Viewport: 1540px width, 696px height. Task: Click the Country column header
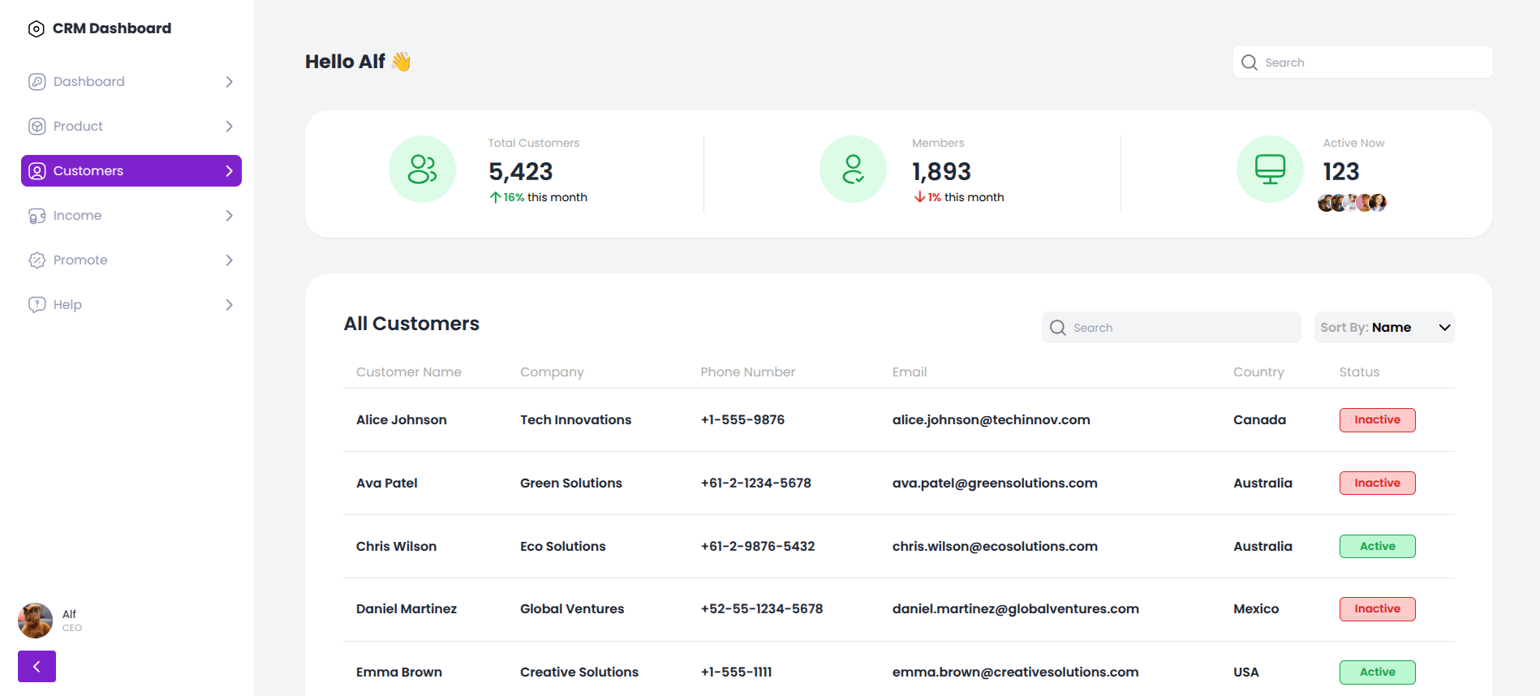[x=1258, y=372]
